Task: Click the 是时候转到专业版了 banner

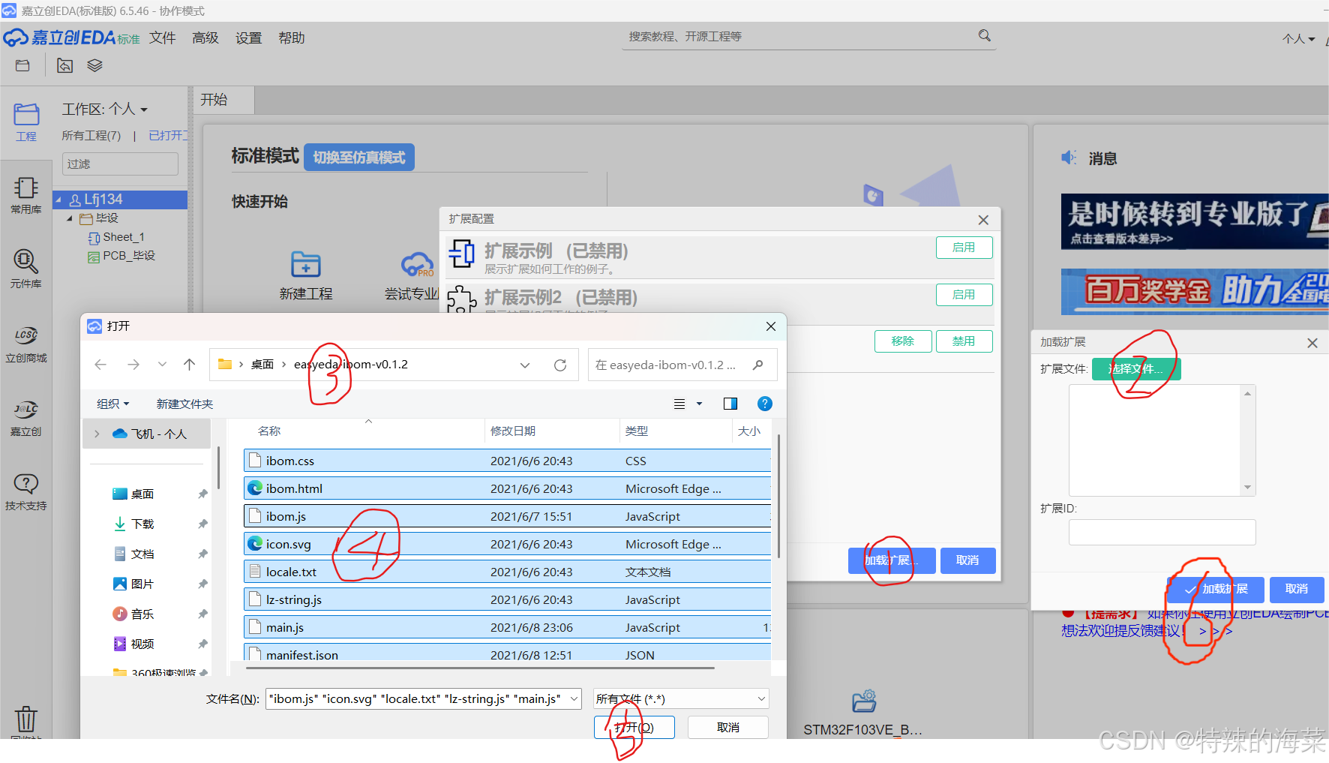Action: tap(1195, 221)
